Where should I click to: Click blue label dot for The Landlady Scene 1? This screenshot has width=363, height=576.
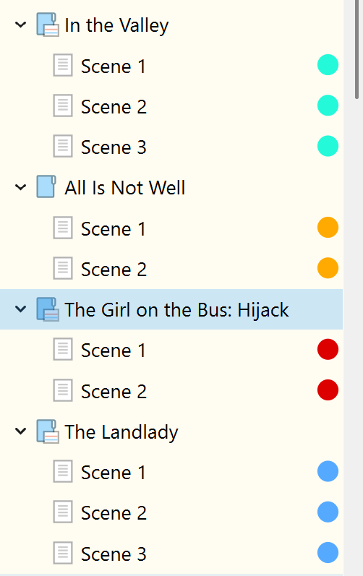coord(328,471)
